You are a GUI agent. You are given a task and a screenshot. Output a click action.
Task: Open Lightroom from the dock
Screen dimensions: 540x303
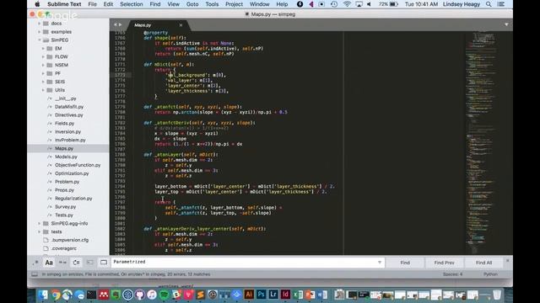pyautogui.click(x=273, y=295)
